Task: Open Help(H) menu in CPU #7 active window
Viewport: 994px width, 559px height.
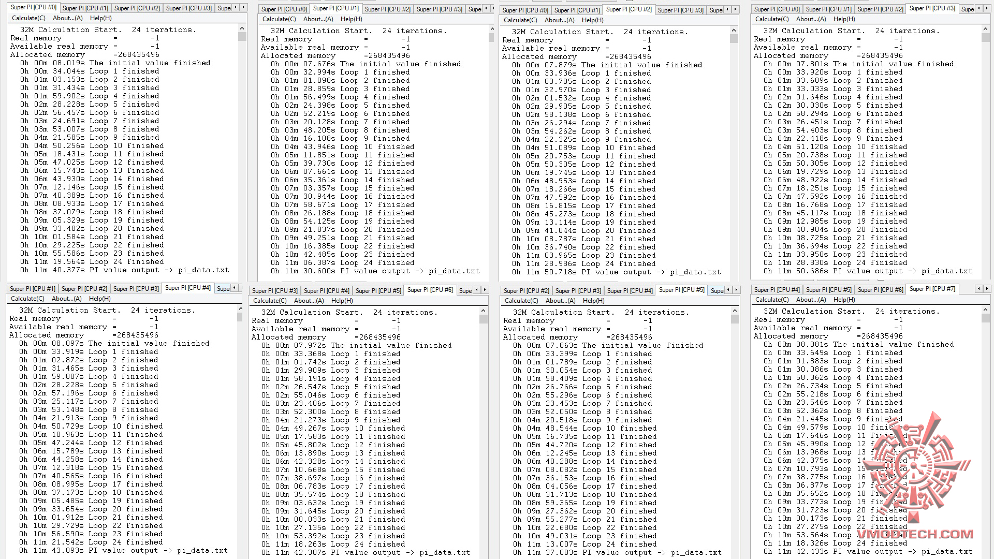Action: click(x=844, y=300)
